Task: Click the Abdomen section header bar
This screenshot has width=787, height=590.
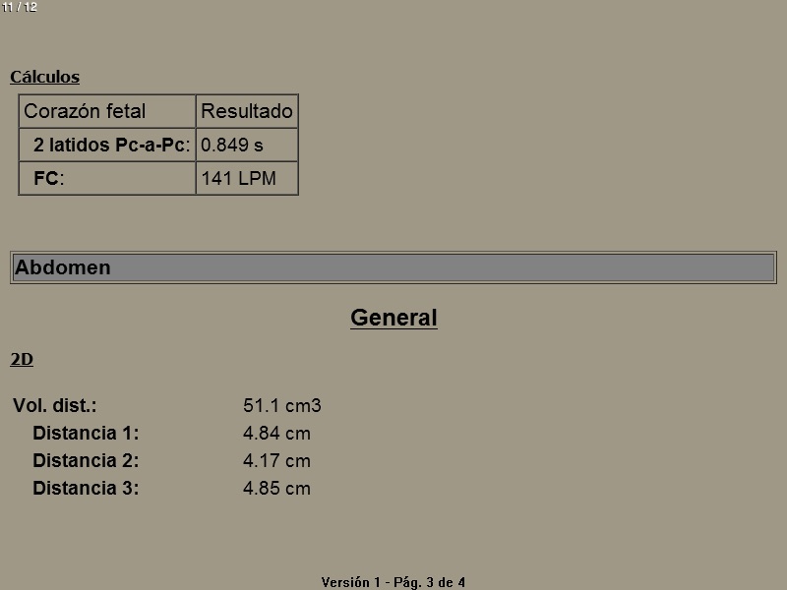Action: [393, 267]
